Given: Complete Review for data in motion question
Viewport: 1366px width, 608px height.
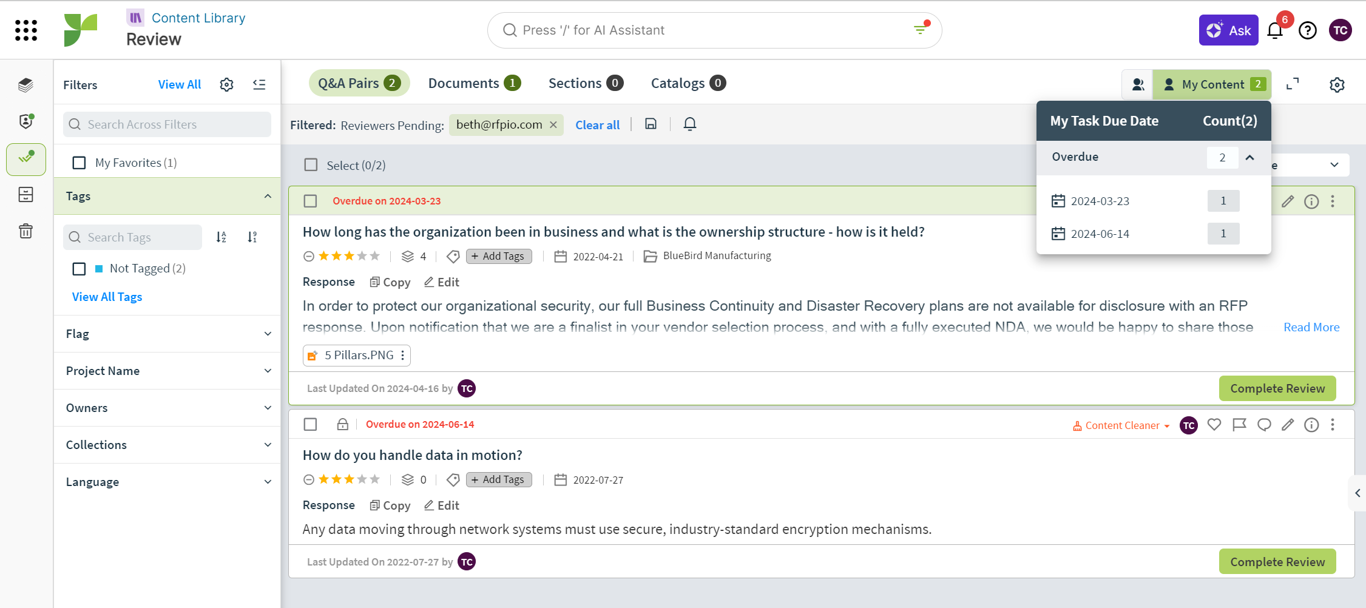Looking at the screenshot, I should click(x=1277, y=562).
